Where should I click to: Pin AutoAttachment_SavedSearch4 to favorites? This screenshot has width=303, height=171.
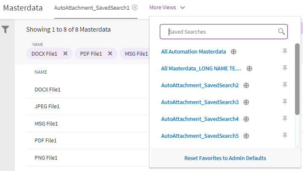click(285, 119)
